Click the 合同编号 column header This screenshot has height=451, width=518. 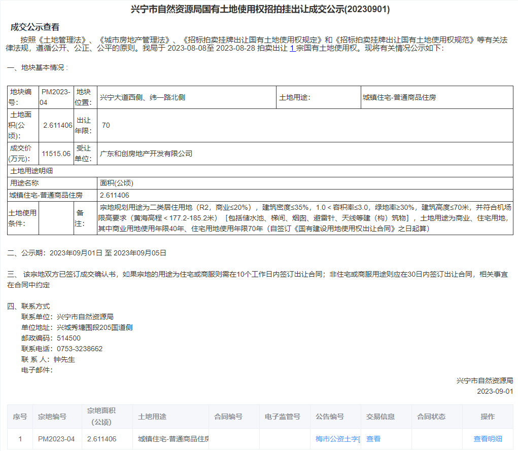coord(228,417)
